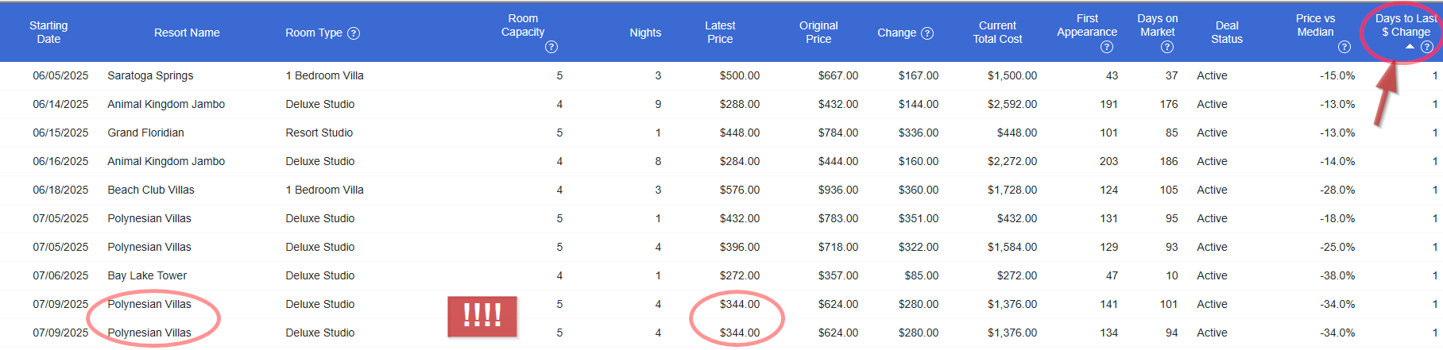Toggle the ascending sort arrow on Days to Last $ Change
This screenshot has width=1443, height=350.
pyautogui.click(x=1410, y=47)
